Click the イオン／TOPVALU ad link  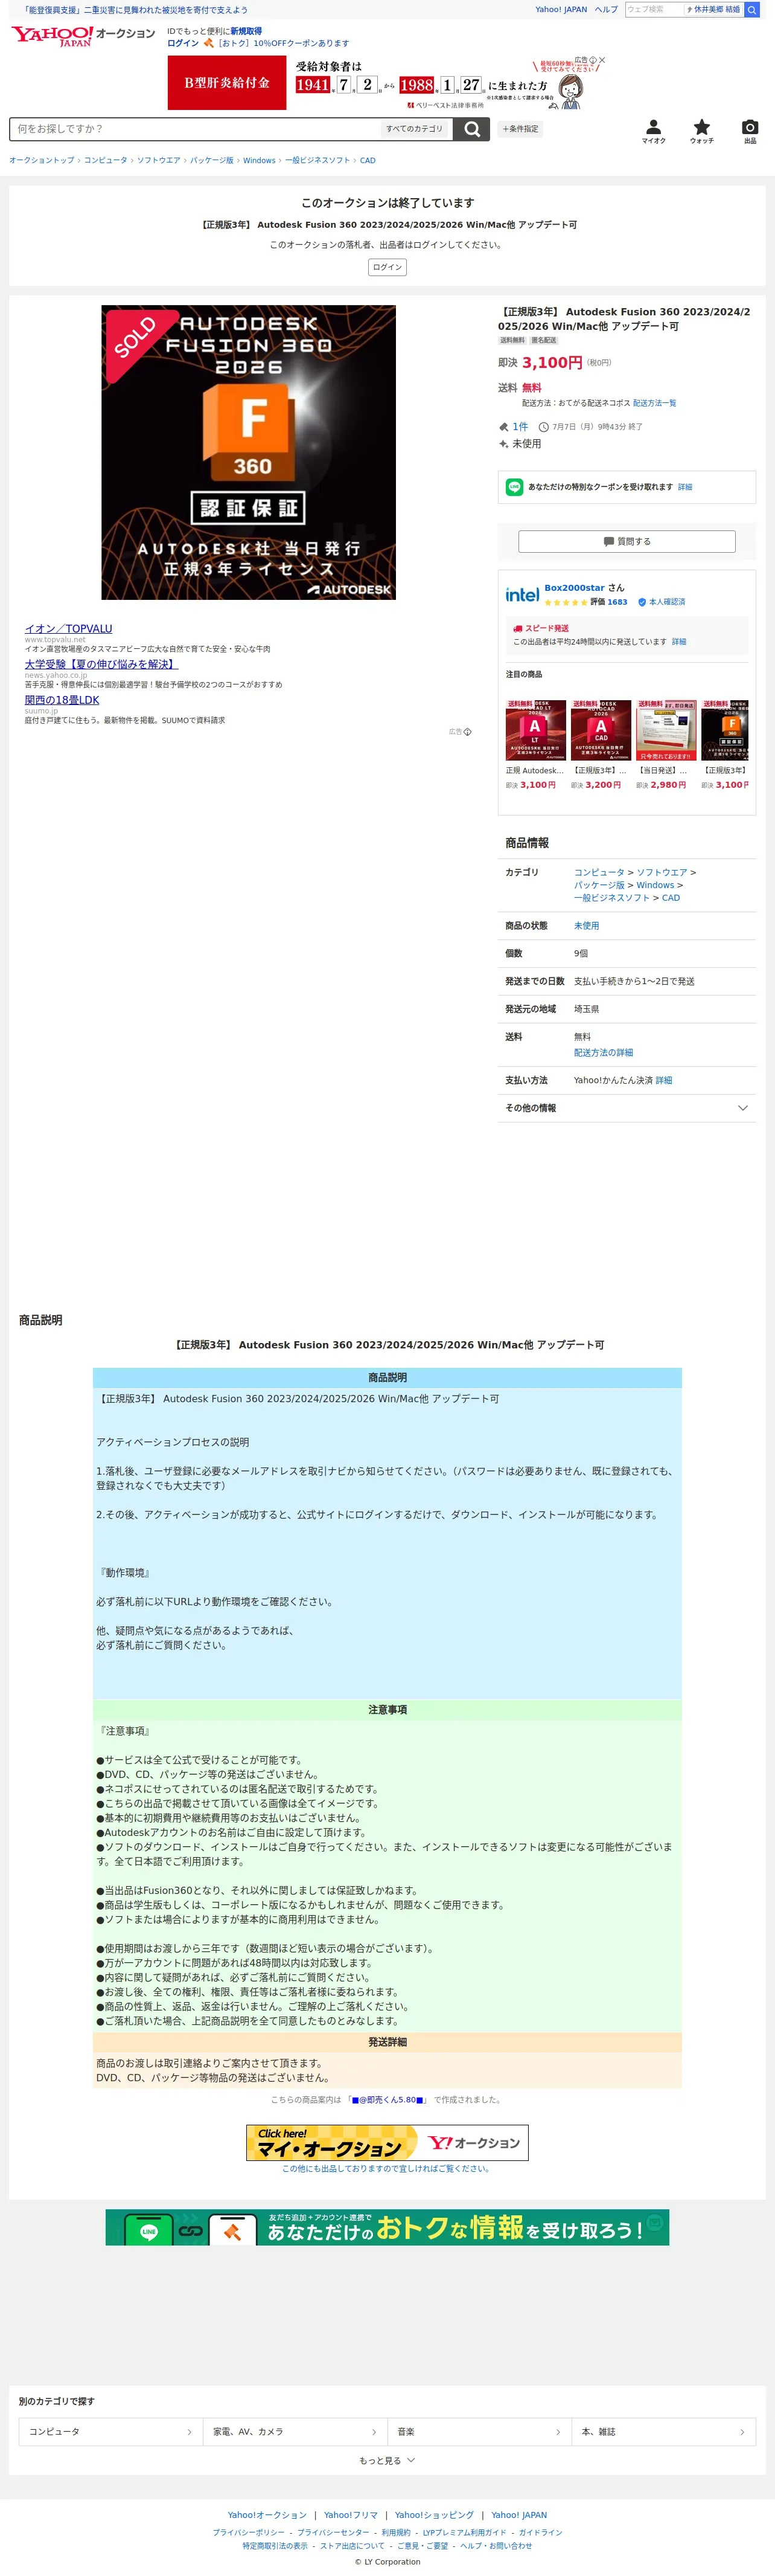pyautogui.click(x=68, y=629)
